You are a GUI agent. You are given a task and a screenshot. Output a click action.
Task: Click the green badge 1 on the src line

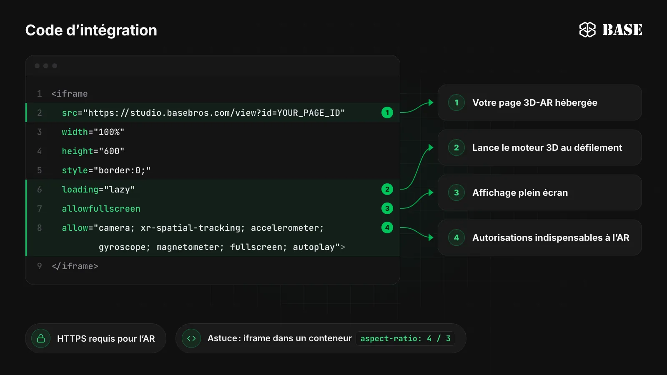click(387, 112)
